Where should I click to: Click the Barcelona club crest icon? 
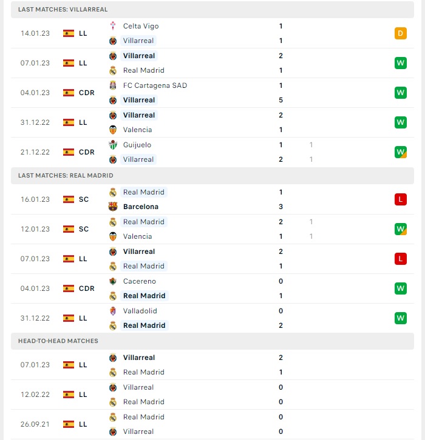point(113,207)
